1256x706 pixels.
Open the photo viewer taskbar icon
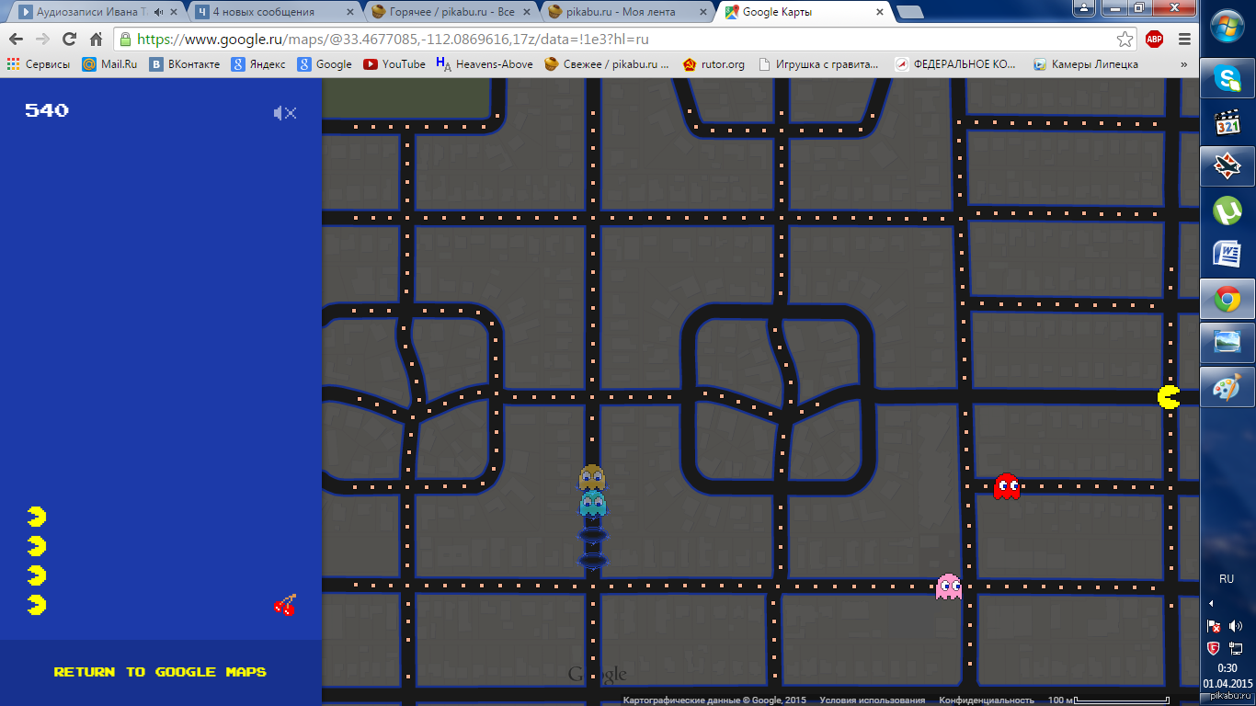pyautogui.click(x=1227, y=343)
